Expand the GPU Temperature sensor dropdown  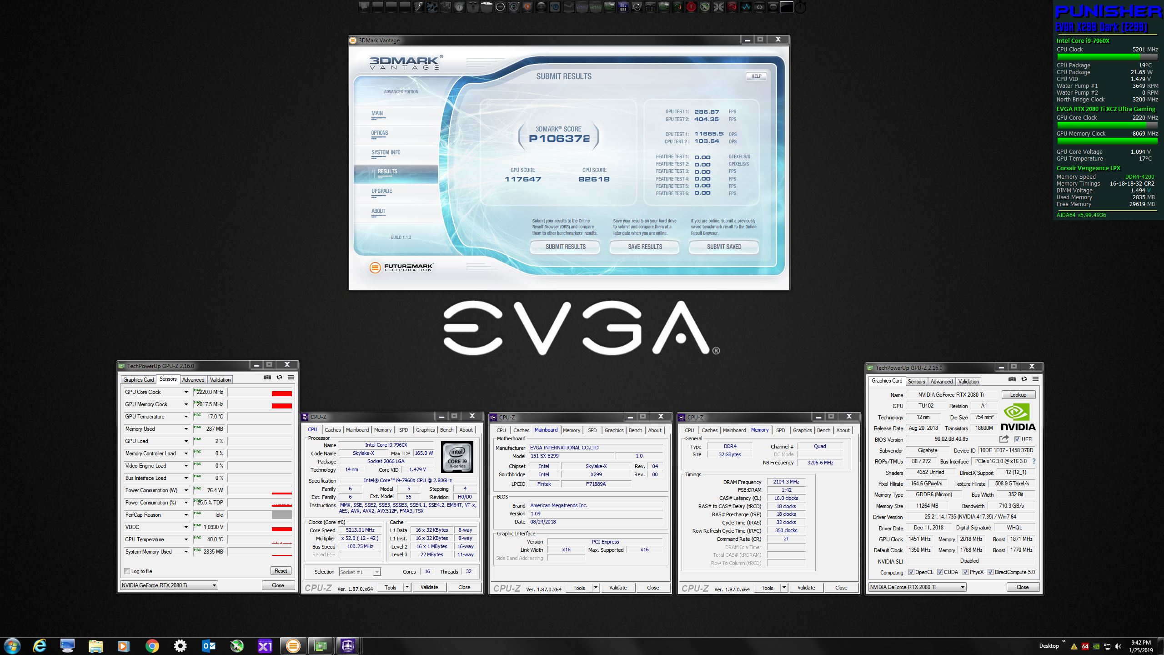click(x=186, y=417)
